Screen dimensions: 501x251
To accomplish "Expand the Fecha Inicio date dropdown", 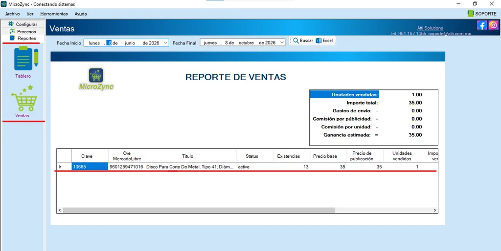I will coord(165,43).
